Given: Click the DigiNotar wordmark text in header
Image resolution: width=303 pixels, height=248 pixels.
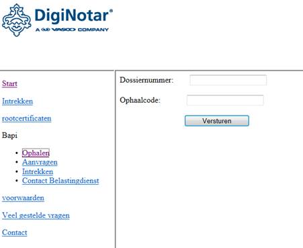Looking at the screenshot, I should [x=74, y=16].
